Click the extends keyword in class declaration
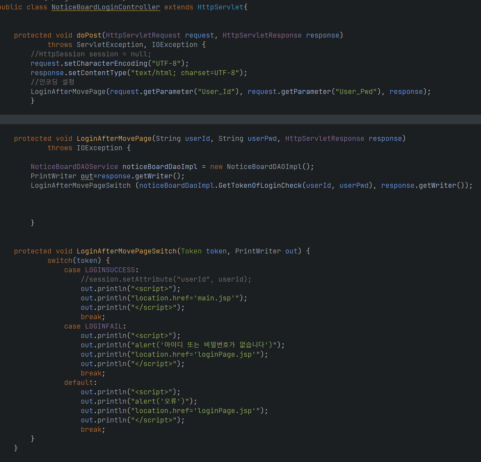Image resolution: width=481 pixels, height=462 pixels. coord(179,7)
